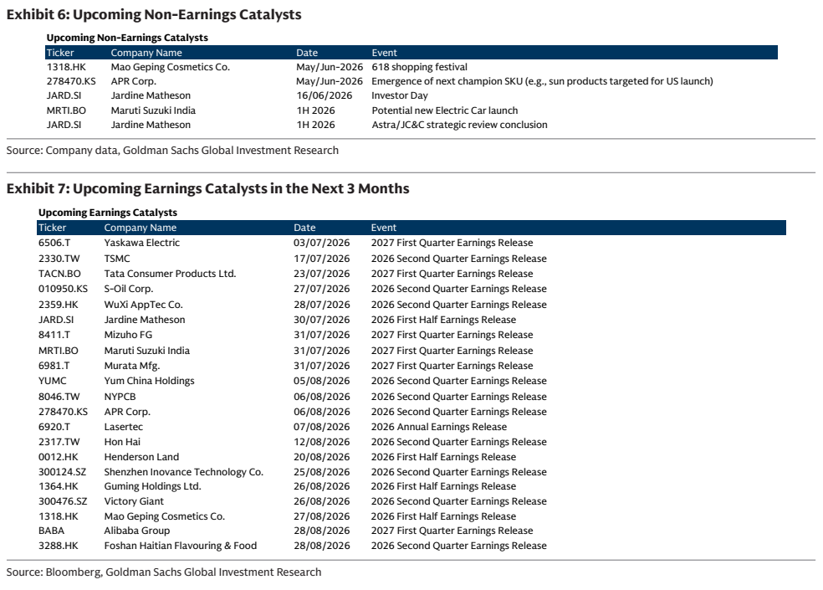Select the "Murata Mfg." company name
This screenshot has height=590, width=823.
point(132,366)
